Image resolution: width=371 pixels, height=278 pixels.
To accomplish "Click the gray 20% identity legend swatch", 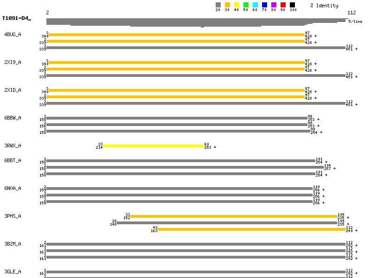I will pos(218,5).
